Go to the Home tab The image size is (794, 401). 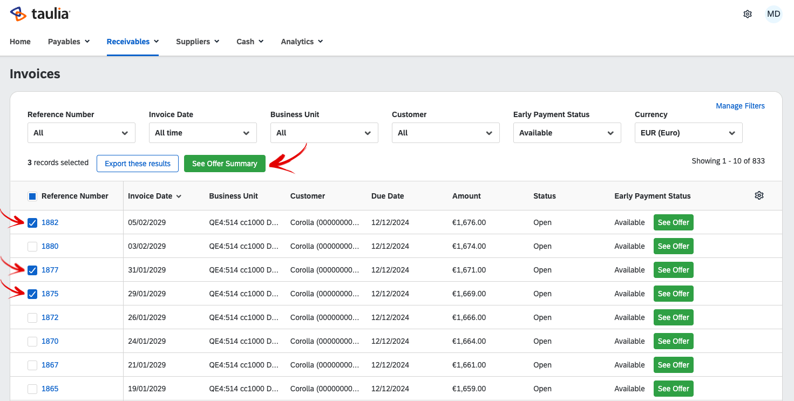pos(20,42)
